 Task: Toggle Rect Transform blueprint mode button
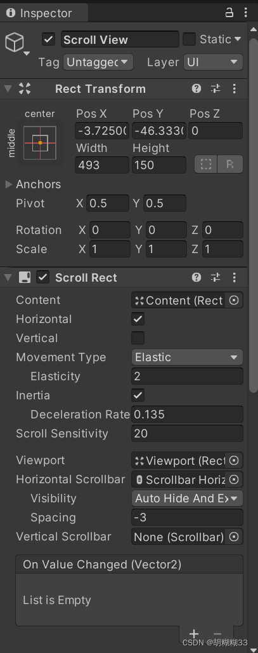[x=206, y=165]
